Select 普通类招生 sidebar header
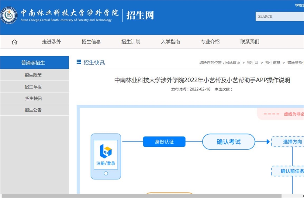304x198 pixels. coord(34,63)
